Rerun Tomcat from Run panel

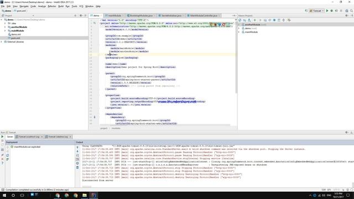point(2,137)
